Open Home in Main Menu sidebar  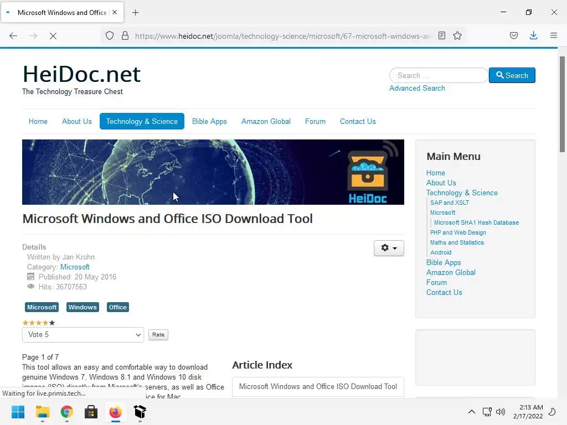coord(435,173)
